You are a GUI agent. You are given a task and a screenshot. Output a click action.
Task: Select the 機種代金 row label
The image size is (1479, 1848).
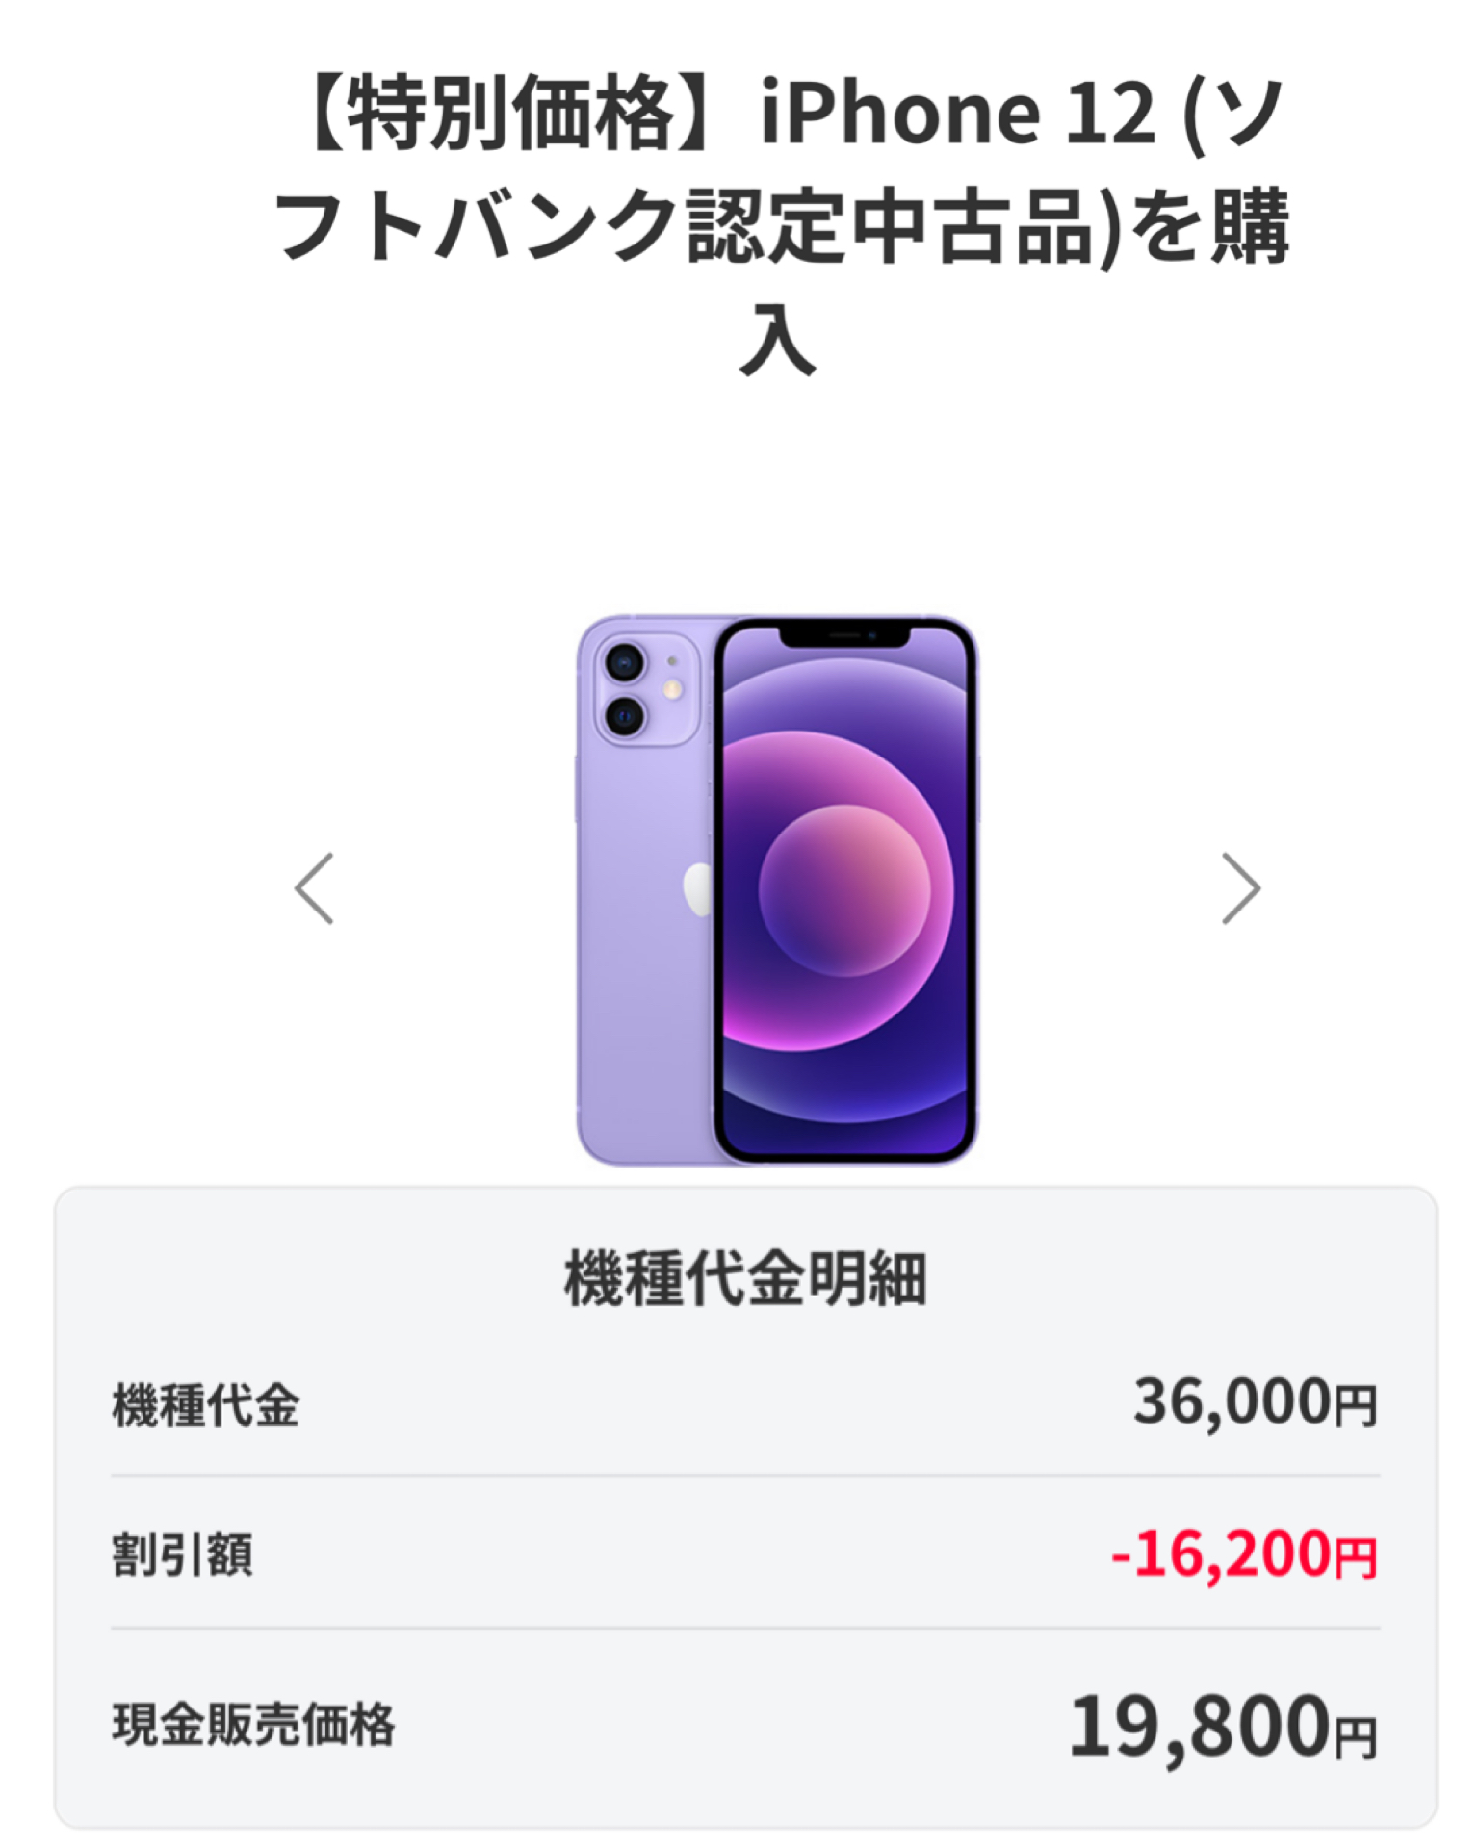205,1404
